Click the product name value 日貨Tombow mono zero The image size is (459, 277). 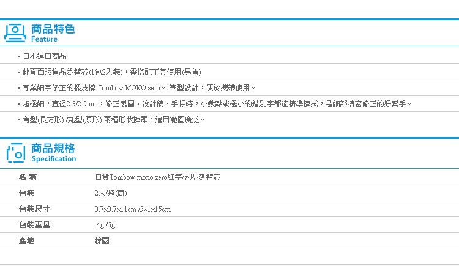click(x=157, y=177)
